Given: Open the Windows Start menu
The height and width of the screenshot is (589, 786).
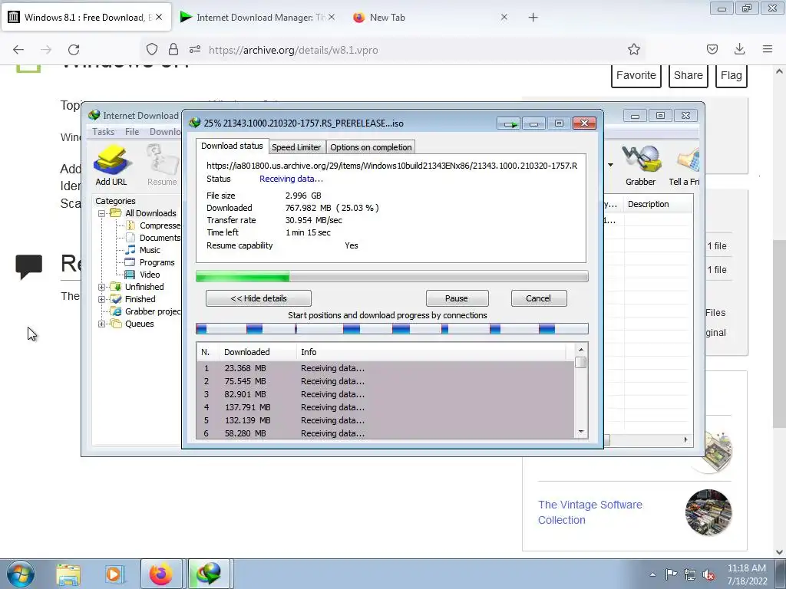Looking at the screenshot, I should (x=21, y=574).
